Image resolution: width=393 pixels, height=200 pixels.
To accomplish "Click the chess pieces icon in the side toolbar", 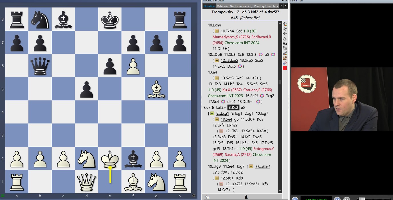I will (285, 58).
